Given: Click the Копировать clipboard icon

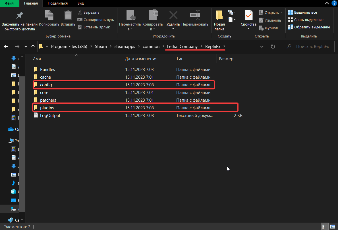Looking at the screenshot, I should pyautogui.click(x=49, y=15).
